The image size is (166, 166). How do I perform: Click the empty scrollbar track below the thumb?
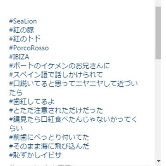158,108
